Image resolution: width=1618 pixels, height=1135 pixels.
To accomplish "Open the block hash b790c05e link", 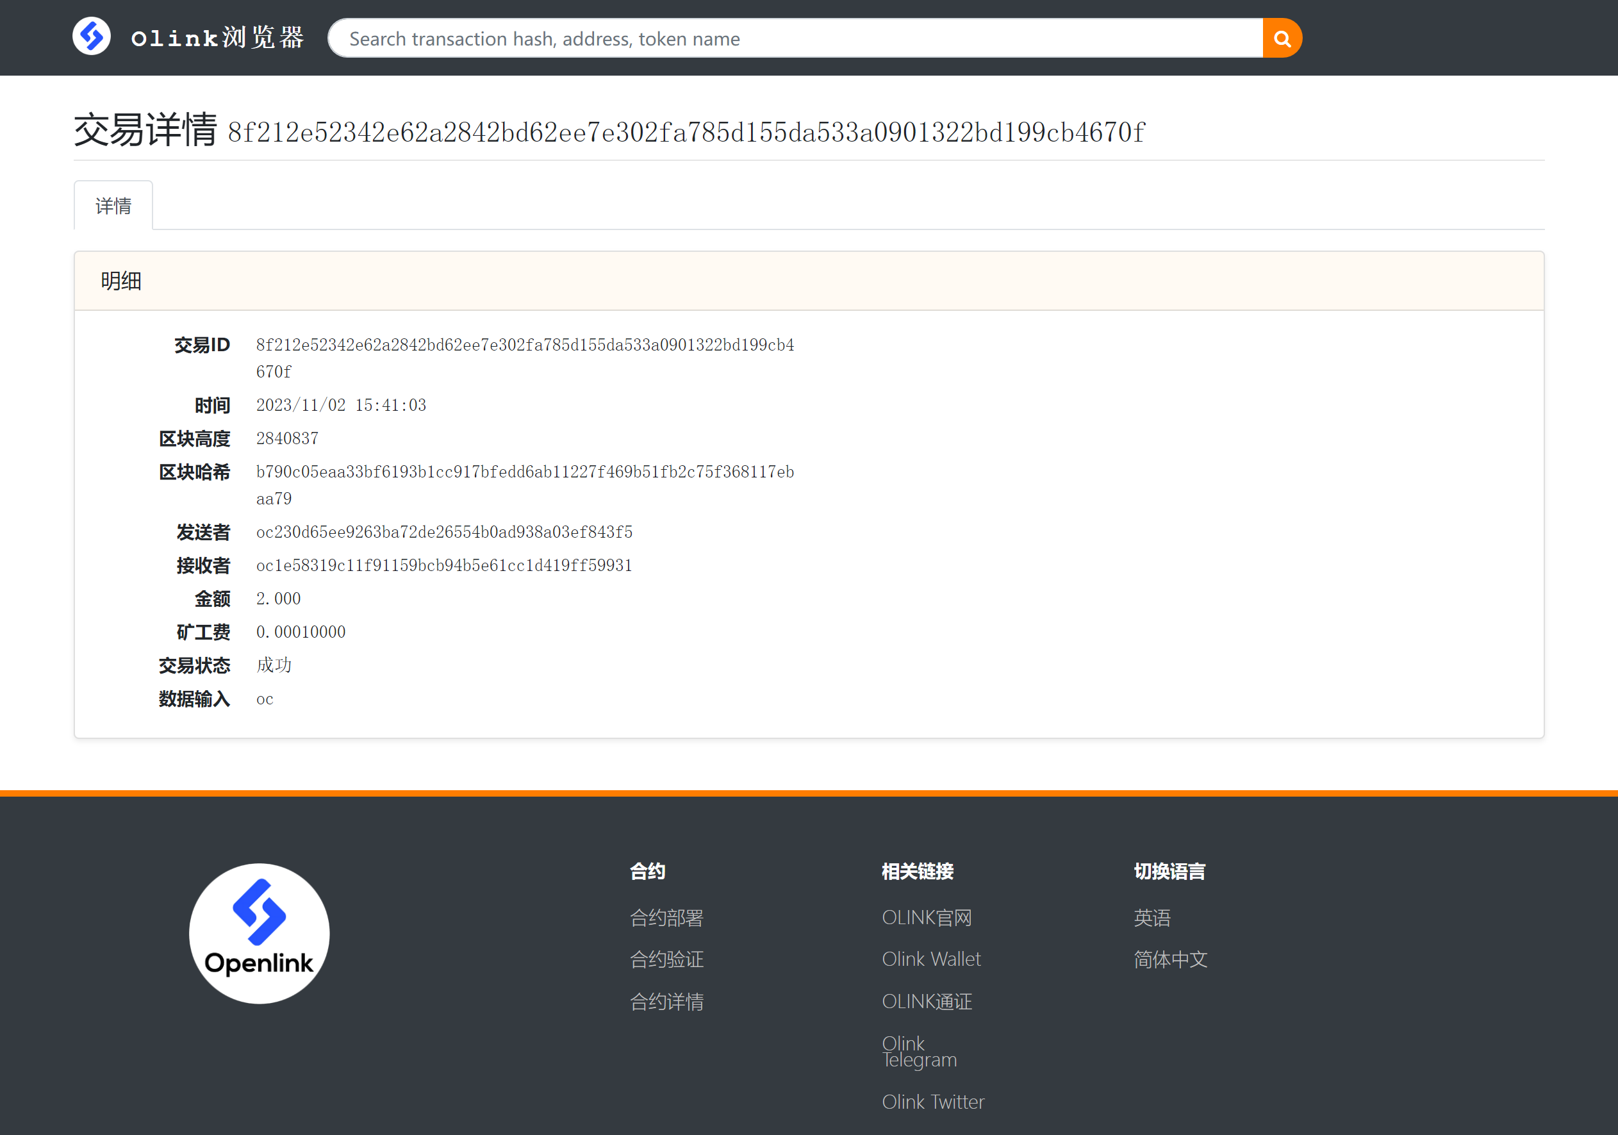I will click(x=524, y=472).
